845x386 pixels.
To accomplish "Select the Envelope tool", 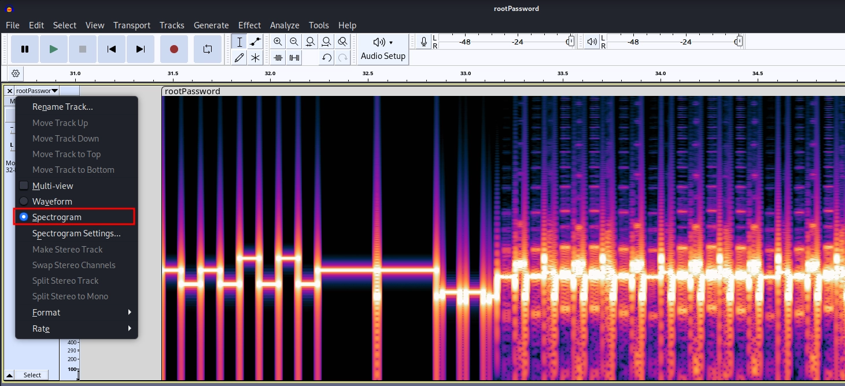I will click(255, 42).
